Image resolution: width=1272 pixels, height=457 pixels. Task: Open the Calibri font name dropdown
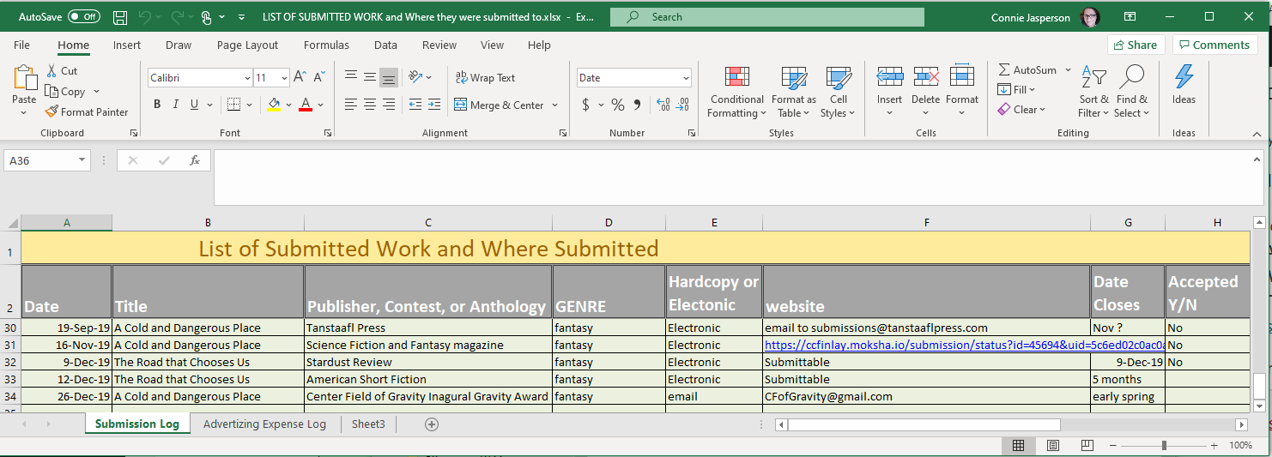tap(247, 78)
